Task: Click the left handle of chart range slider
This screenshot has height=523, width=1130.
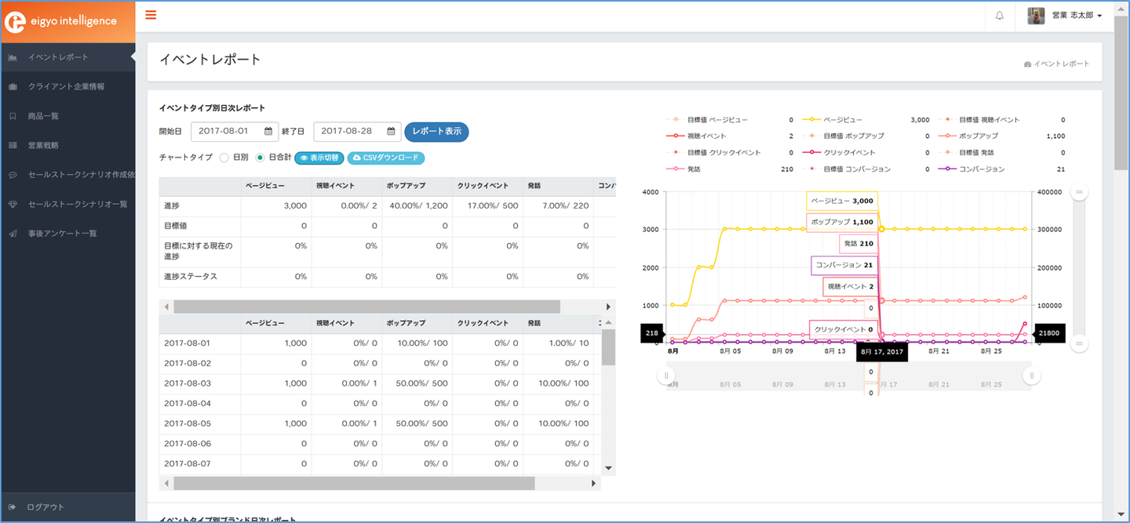Action: coord(666,376)
